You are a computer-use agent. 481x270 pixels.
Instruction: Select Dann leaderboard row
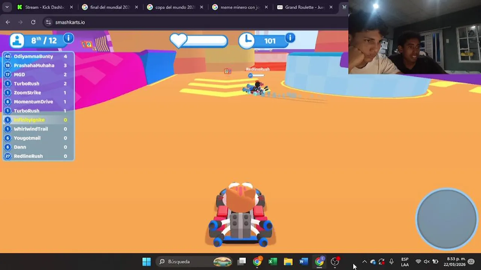pyautogui.click(x=38, y=147)
